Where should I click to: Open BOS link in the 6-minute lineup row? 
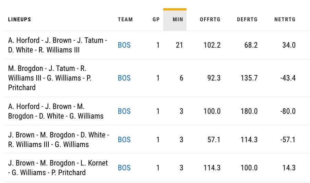(124, 78)
